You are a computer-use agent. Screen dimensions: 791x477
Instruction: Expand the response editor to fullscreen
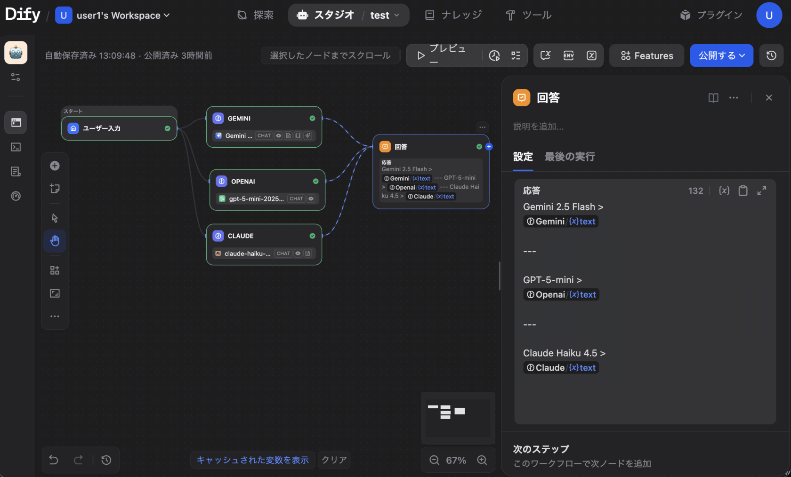point(761,191)
